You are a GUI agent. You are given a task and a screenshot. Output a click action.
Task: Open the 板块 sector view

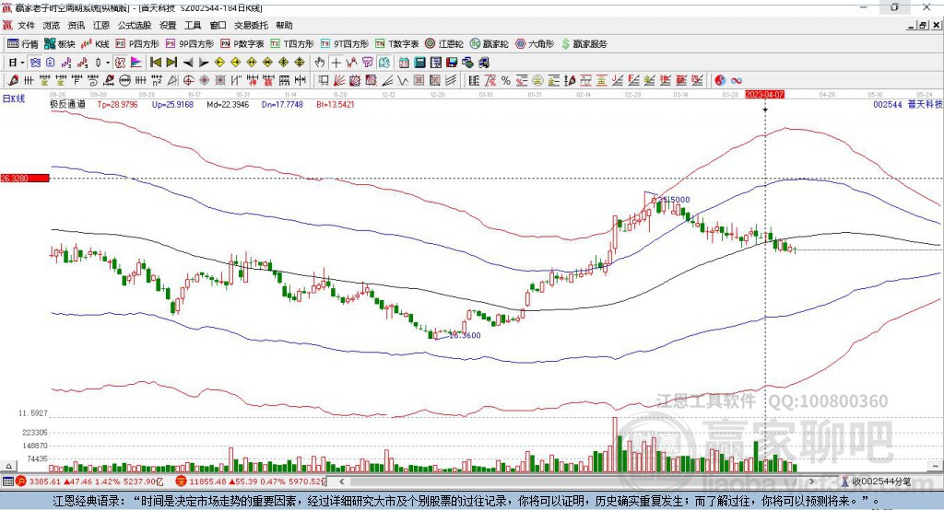[x=60, y=44]
